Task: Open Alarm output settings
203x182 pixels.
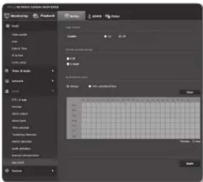Action: point(20,114)
